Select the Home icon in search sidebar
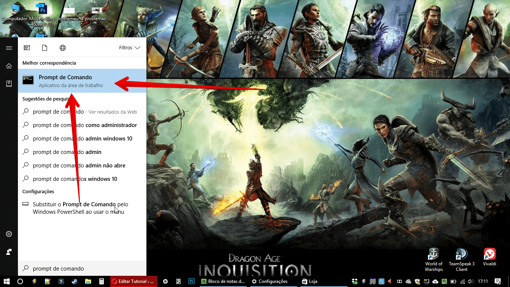Image resolution: width=510 pixels, height=287 pixels. (x=9, y=66)
